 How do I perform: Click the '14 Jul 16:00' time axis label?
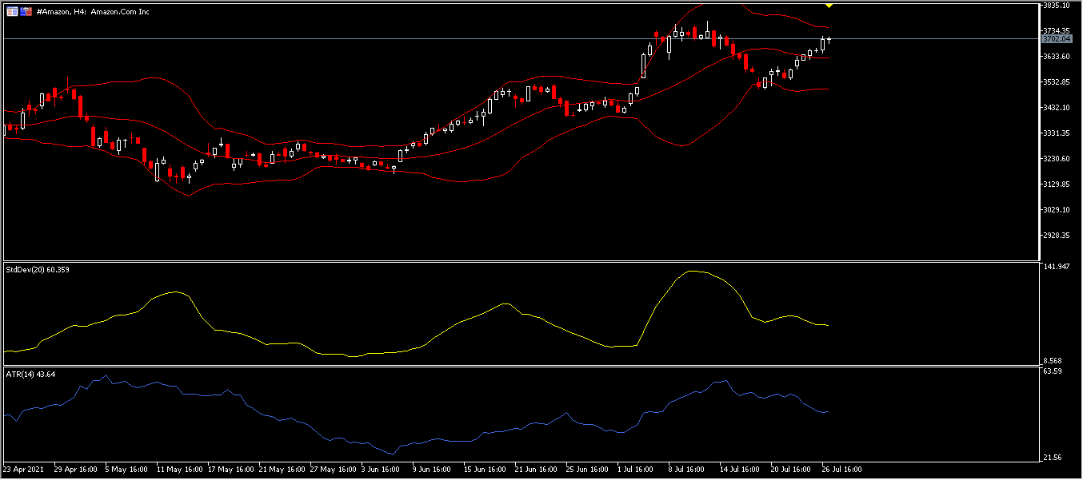click(741, 470)
